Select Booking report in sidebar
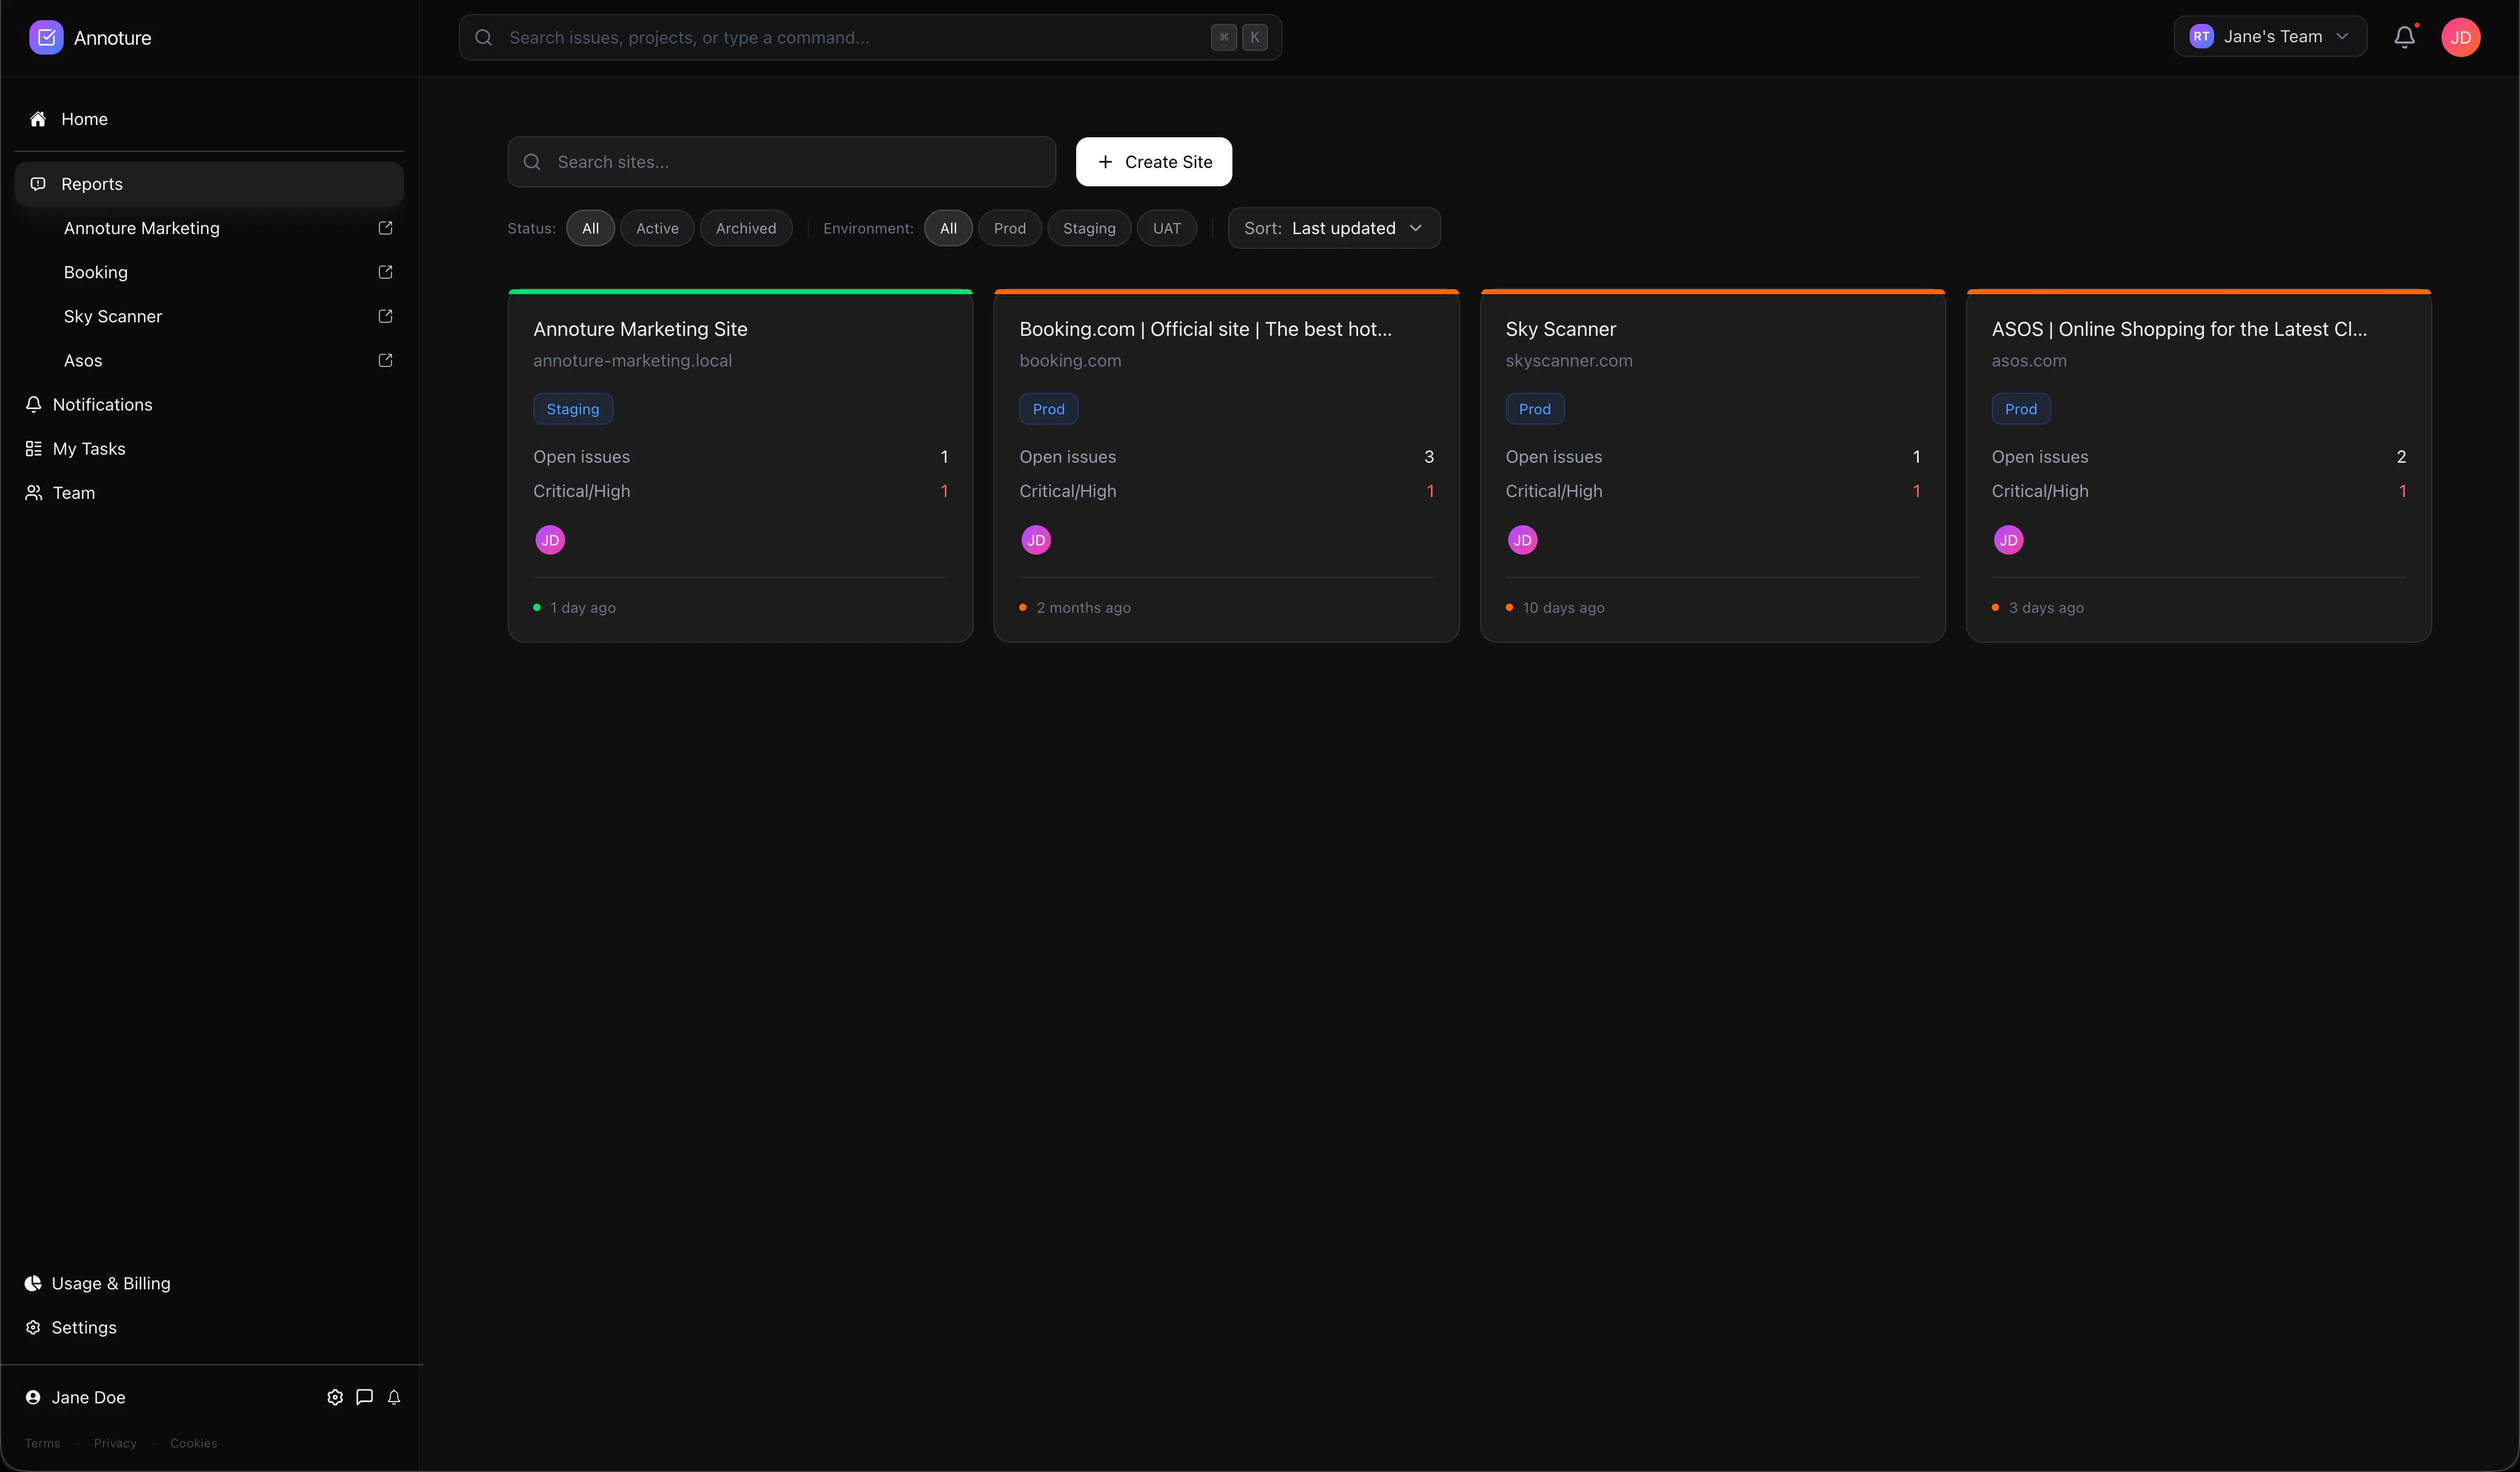The height and width of the screenshot is (1472, 2520). pos(96,272)
